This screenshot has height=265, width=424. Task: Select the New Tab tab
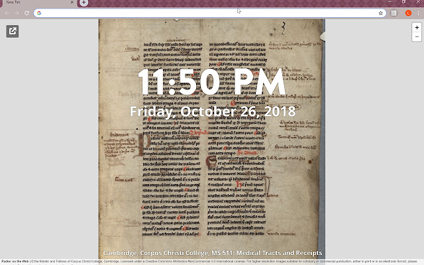pyautogui.click(x=38, y=3)
